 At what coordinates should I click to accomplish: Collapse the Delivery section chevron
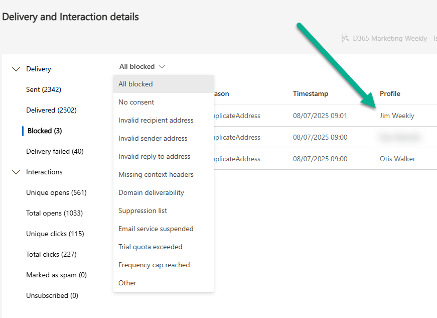[x=16, y=69]
